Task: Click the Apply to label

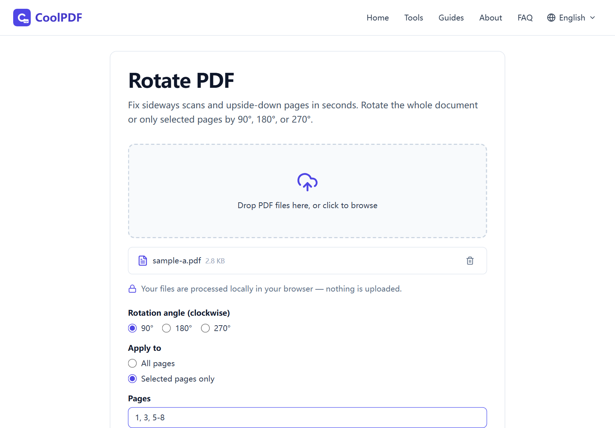Action: tap(145, 348)
